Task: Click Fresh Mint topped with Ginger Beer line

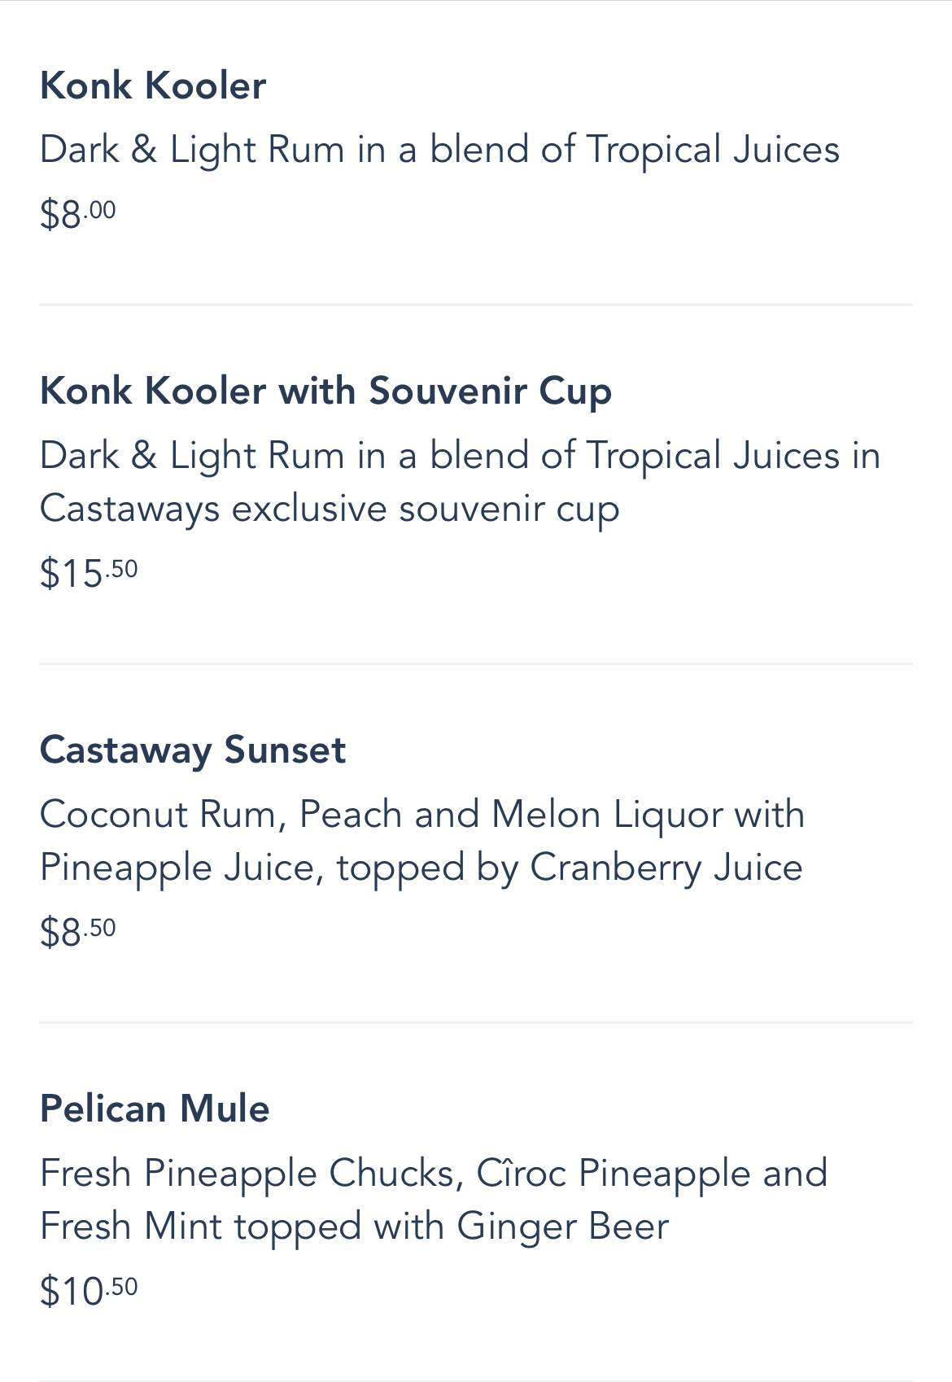Action: coord(354,1227)
